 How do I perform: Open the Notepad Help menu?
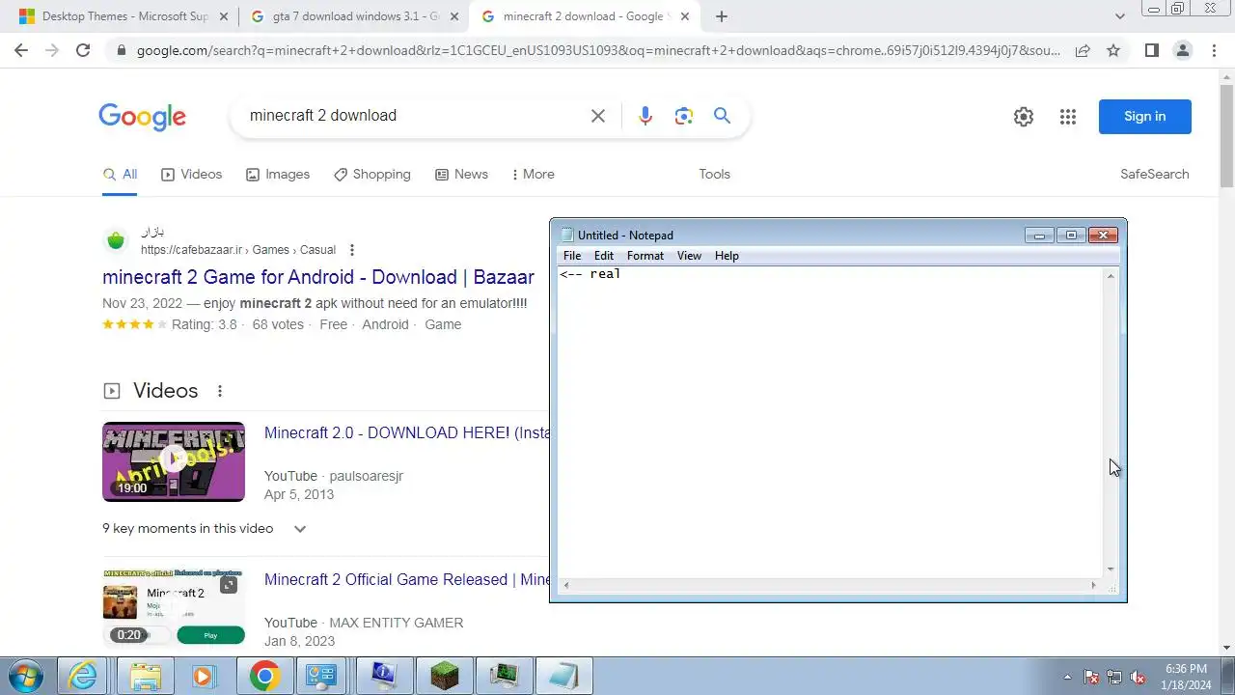727,256
